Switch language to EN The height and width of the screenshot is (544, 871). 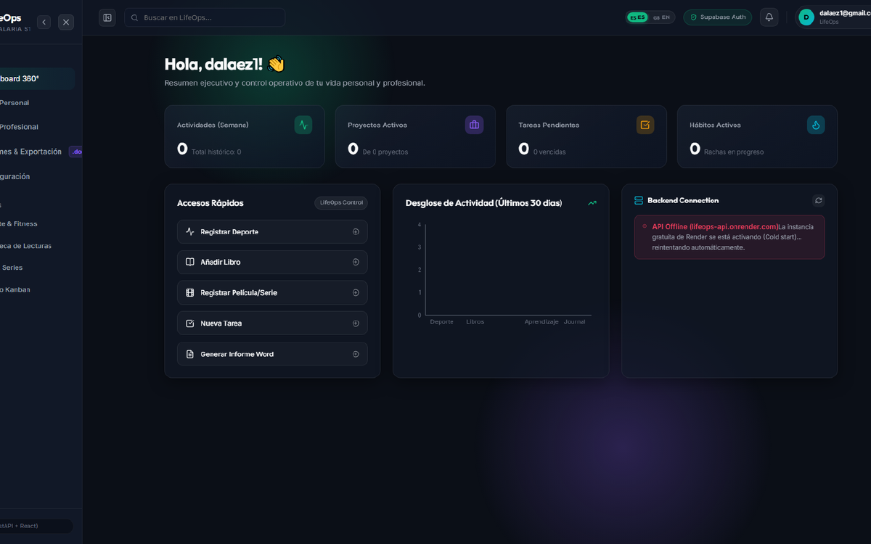[x=661, y=17]
